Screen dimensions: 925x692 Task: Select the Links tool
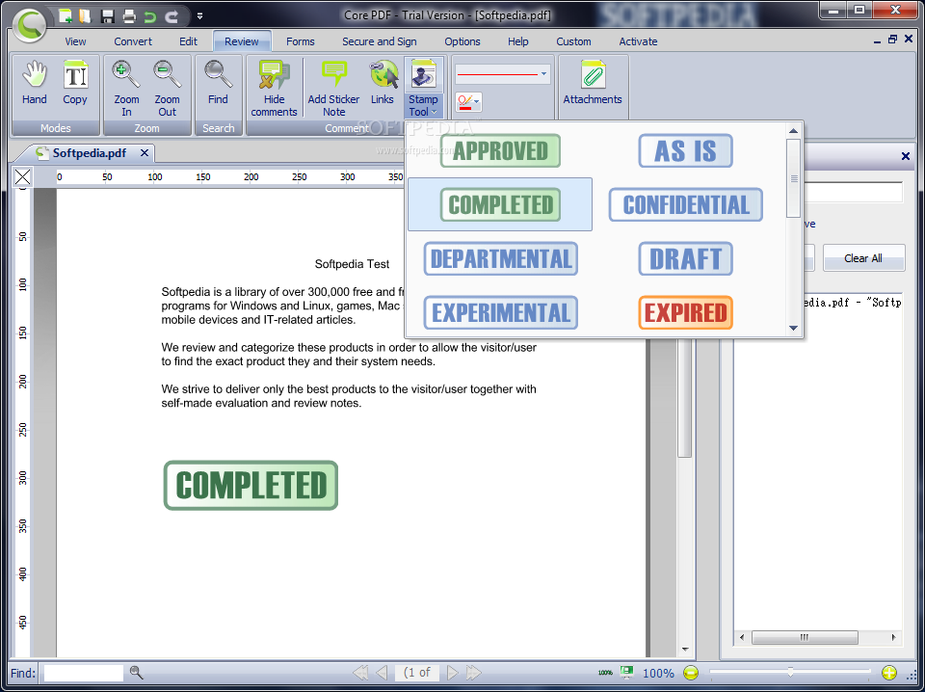tap(383, 83)
